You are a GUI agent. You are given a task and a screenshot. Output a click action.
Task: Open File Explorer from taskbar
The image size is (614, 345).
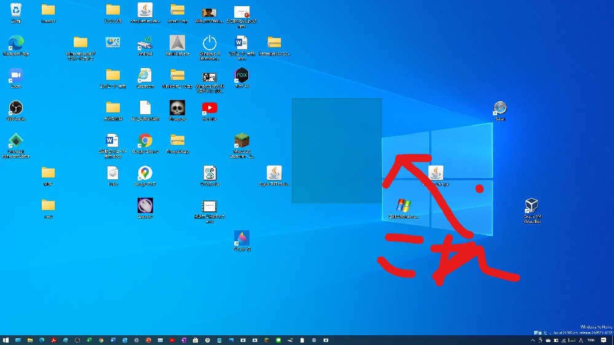(x=30, y=340)
